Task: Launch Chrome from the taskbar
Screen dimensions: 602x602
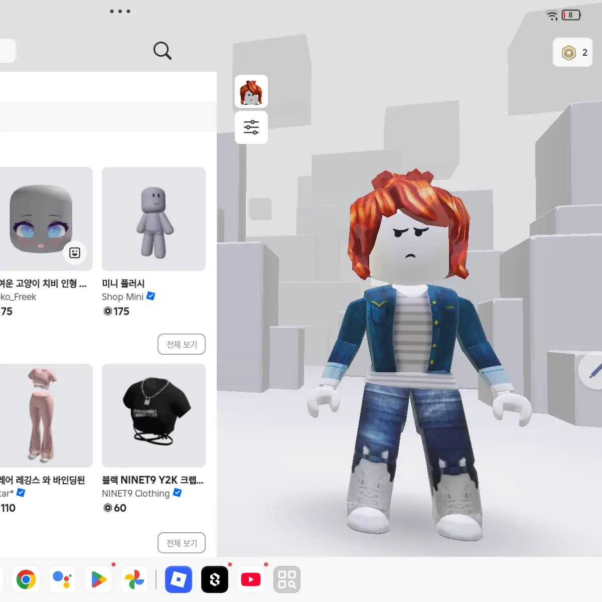Action: [x=26, y=579]
